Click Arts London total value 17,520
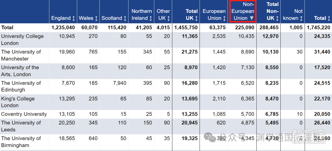 [x=322, y=68]
